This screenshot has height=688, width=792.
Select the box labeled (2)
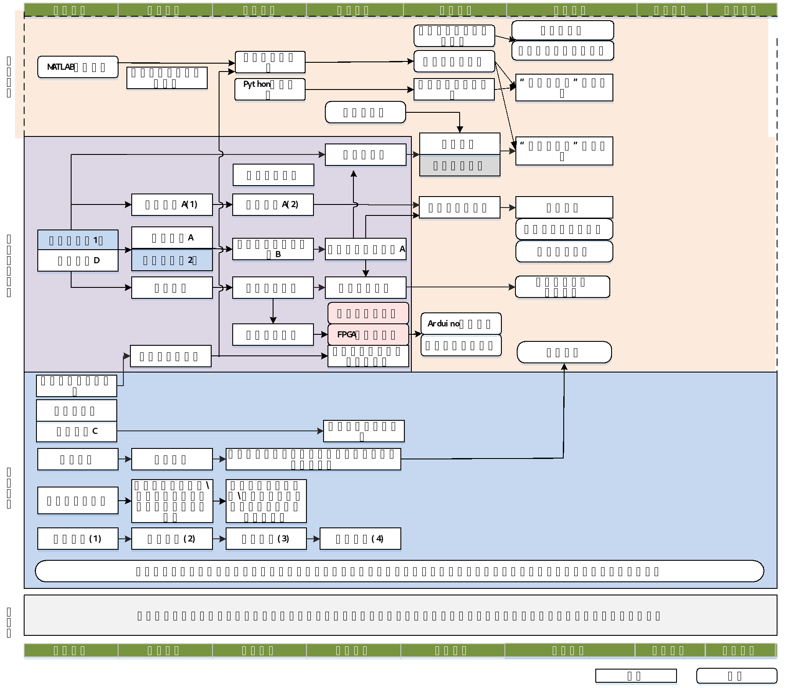point(172,539)
